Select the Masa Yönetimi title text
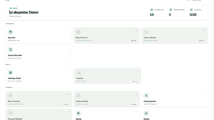This screenshot has width=214, height=120. (82, 38)
